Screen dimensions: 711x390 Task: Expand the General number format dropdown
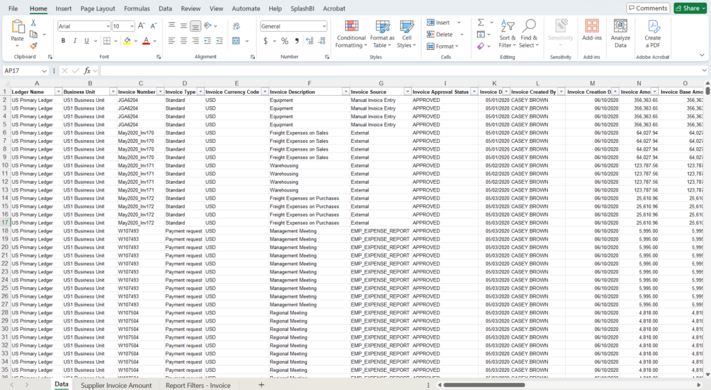pos(324,26)
